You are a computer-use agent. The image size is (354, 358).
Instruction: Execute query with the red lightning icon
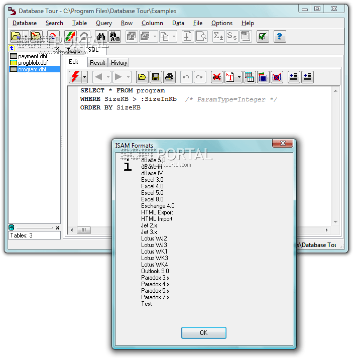(75, 77)
